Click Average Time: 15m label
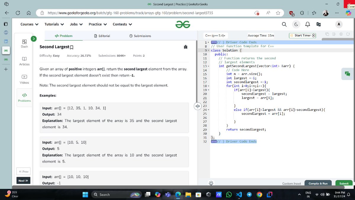Viewport: 355px width, 200px height. tap(261, 36)
